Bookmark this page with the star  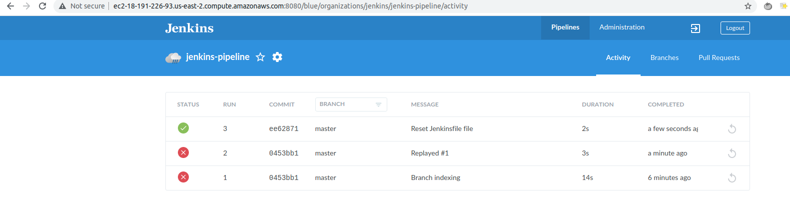click(x=748, y=6)
